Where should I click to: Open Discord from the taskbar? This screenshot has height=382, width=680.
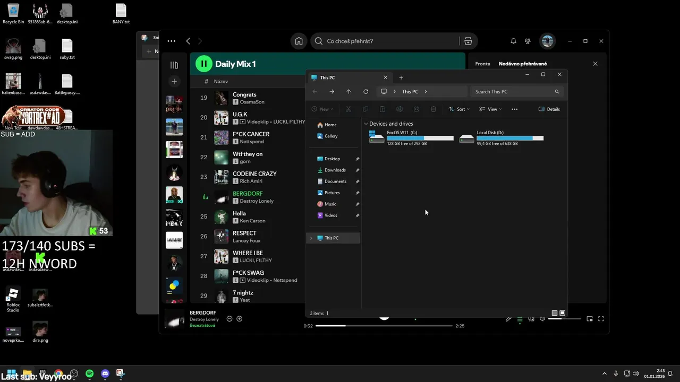click(105, 374)
